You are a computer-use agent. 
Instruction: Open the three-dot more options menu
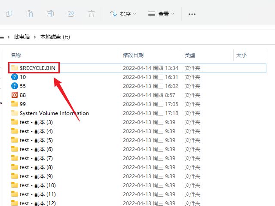click(192, 14)
